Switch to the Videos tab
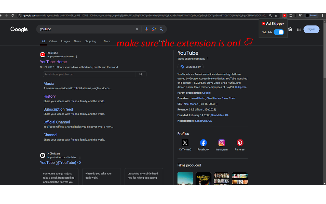 tap(53, 41)
